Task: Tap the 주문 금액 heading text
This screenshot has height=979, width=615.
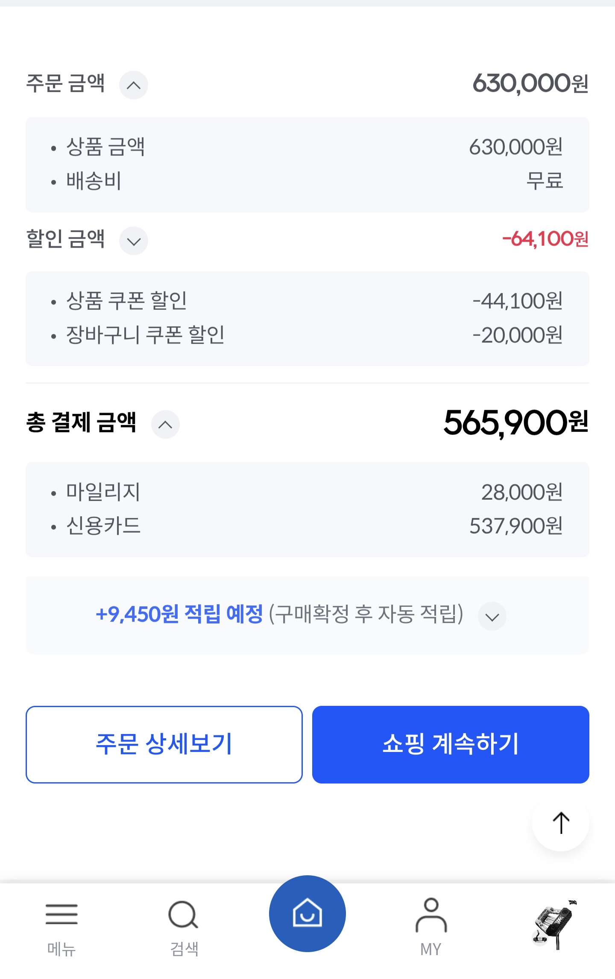Action: point(65,83)
